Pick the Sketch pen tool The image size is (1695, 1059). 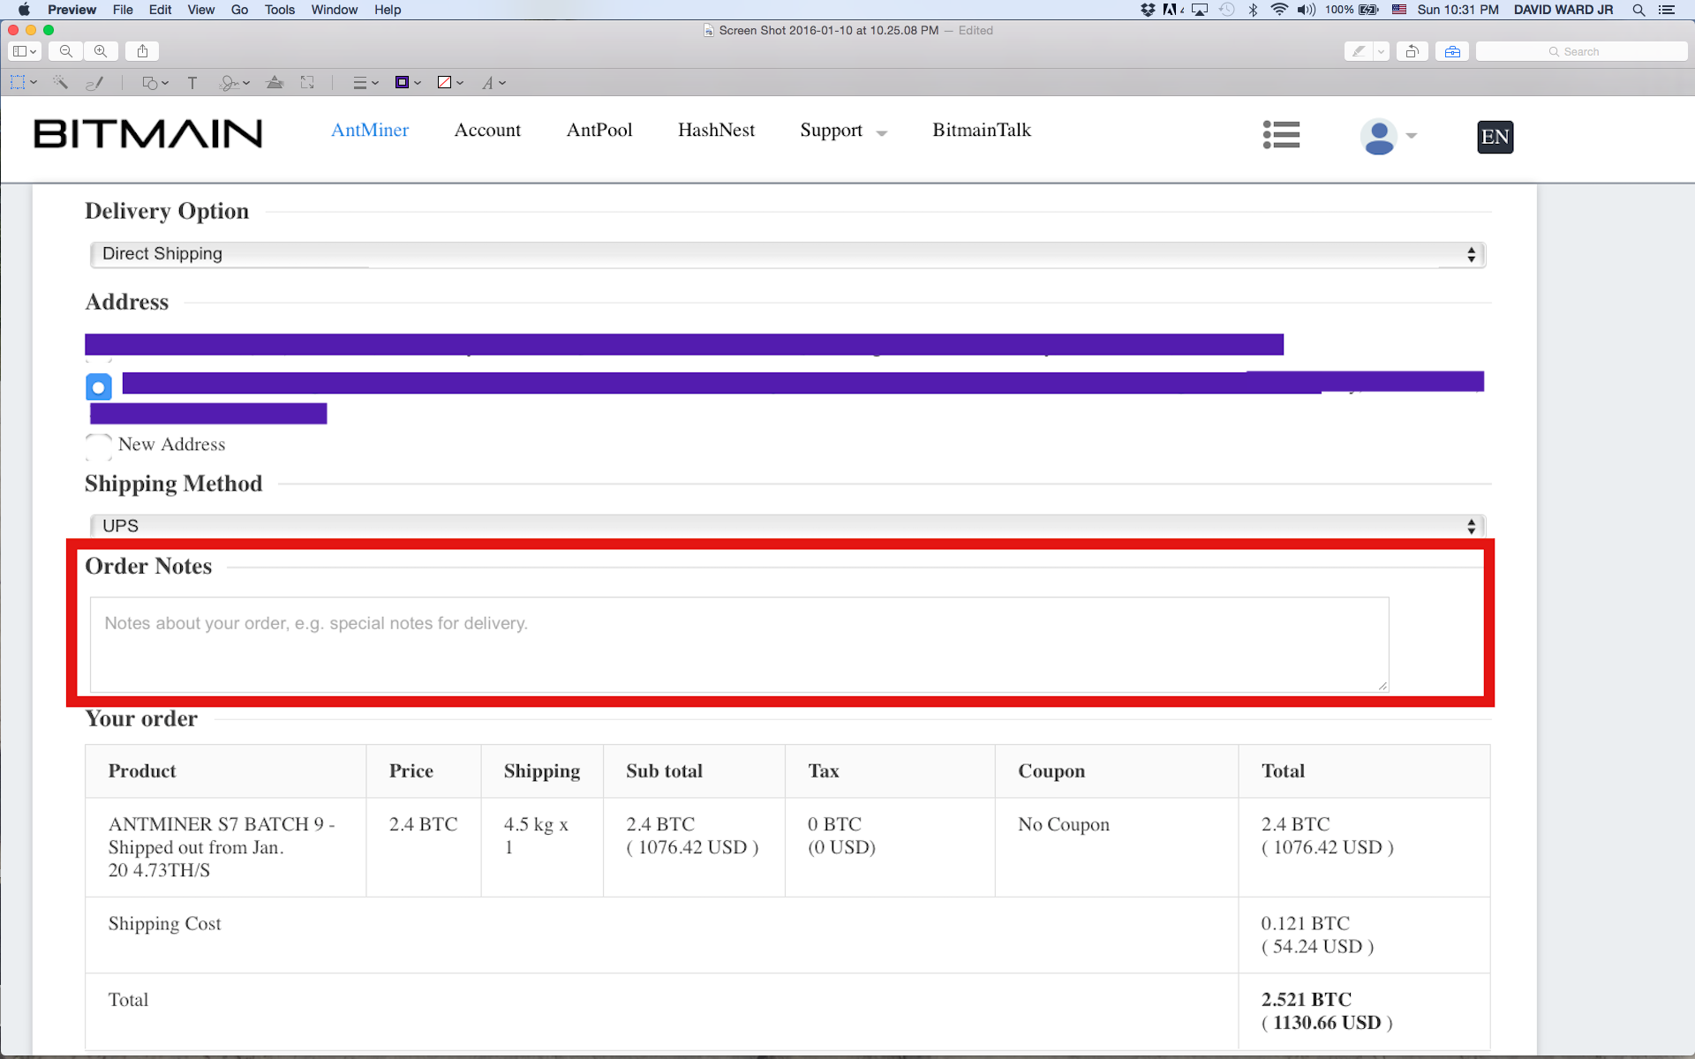point(94,83)
